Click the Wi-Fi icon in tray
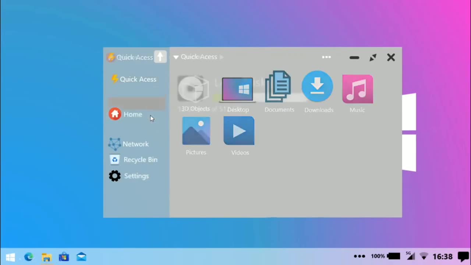This screenshot has height=265, width=471. pyautogui.click(x=424, y=256)
